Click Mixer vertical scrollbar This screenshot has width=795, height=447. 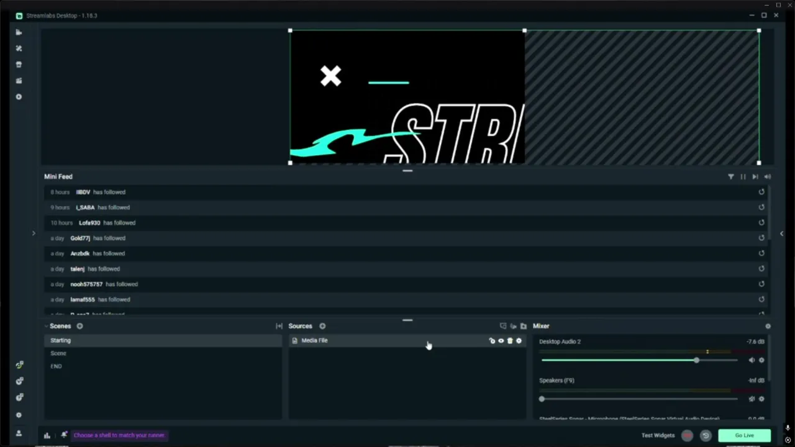pos(770,358)
